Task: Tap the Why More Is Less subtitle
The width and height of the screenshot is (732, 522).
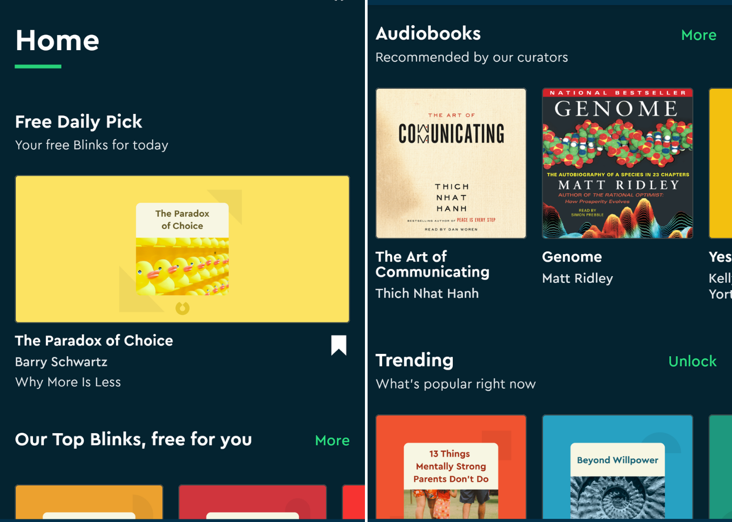Action: pyautogui.click(x=68, y=382)
